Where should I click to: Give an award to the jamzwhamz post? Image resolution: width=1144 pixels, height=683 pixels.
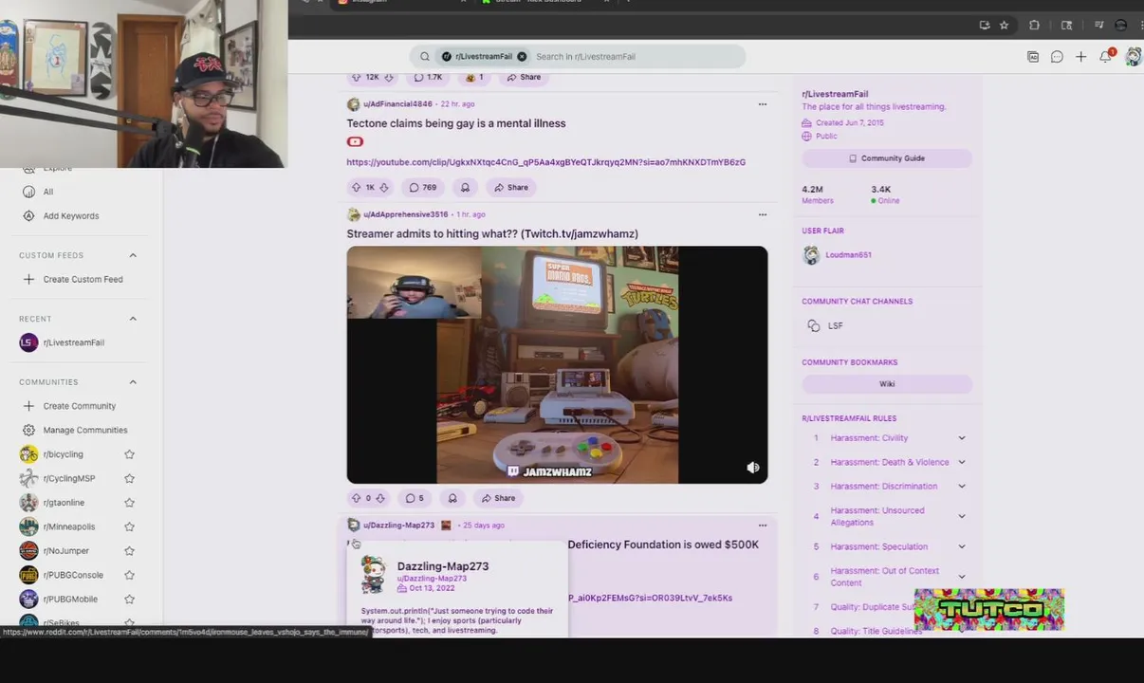click(x=452, y=498)
